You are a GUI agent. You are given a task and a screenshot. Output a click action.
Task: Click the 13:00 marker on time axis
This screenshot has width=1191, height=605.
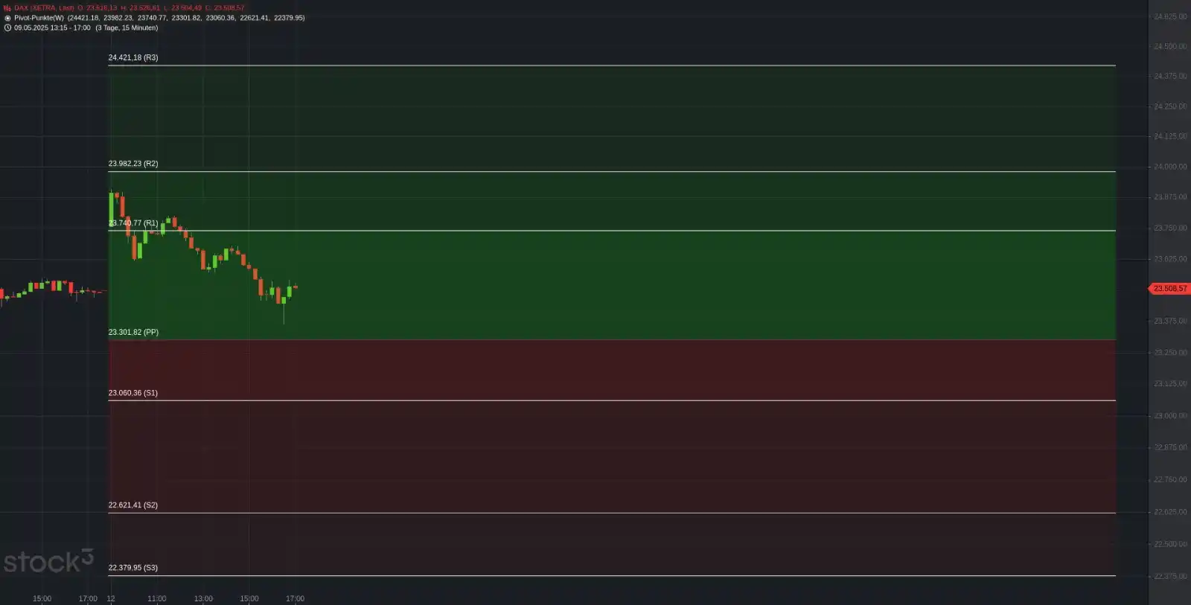[x=203, y=598]
